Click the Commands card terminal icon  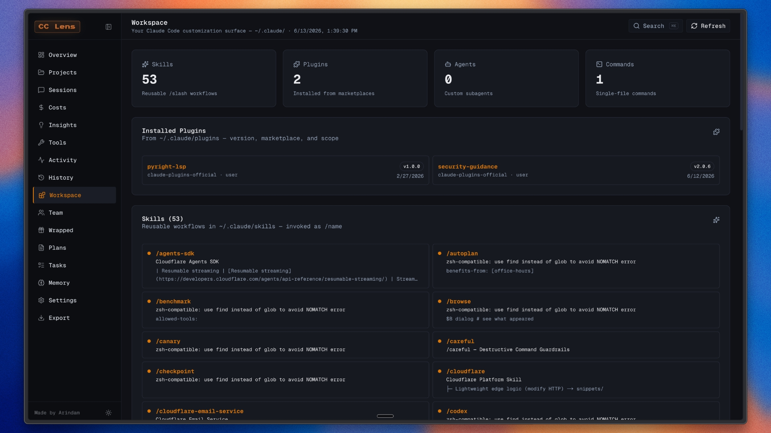(x=600, y=65)
